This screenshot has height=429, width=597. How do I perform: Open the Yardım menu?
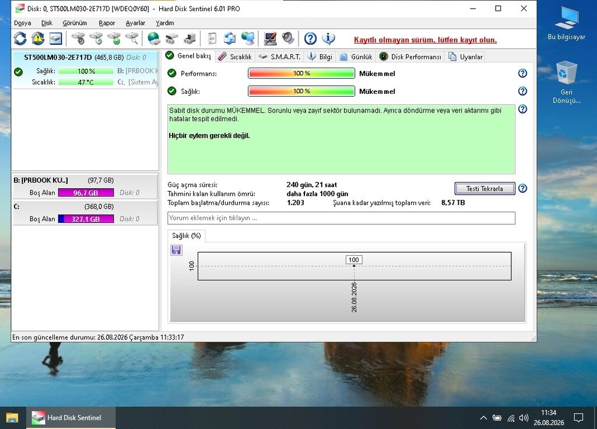[164, 23]
